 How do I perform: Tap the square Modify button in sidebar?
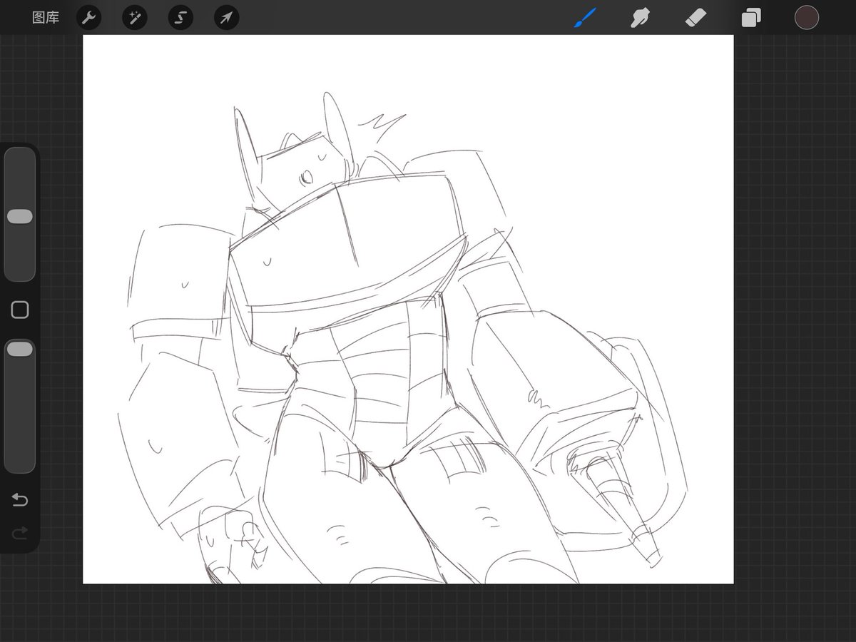[20, 310]
